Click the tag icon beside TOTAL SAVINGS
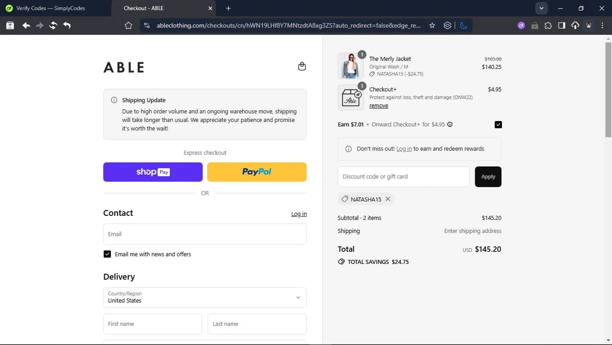 pyautogui.click(x=341, y=262)
